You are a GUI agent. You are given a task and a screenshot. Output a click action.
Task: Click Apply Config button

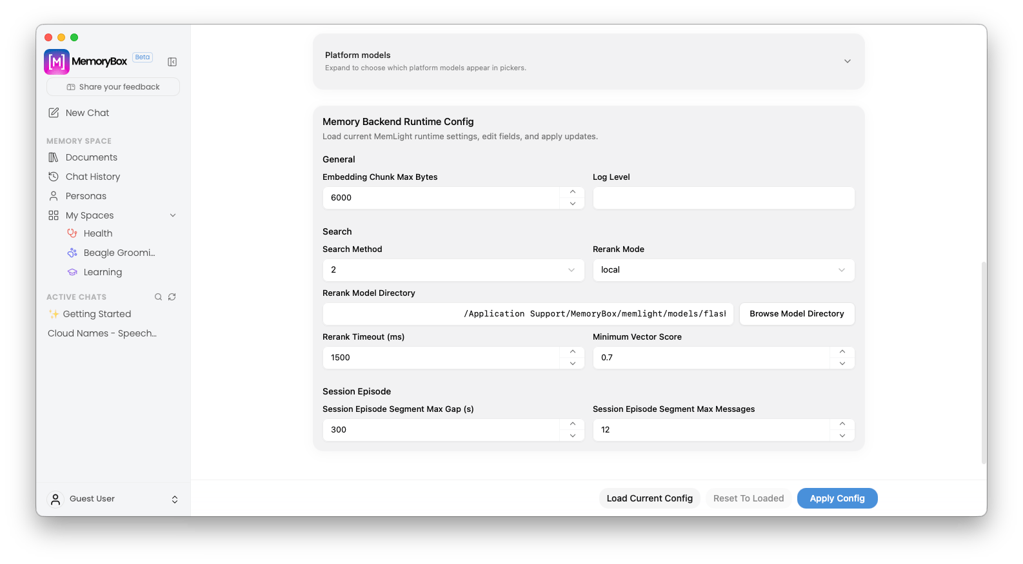(x=837, y=498)
